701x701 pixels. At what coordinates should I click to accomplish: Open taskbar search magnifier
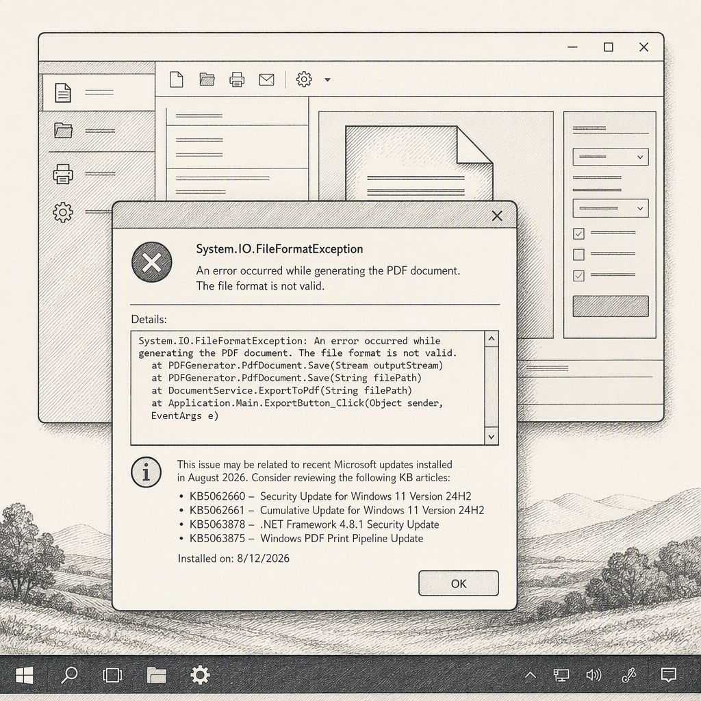69,675
